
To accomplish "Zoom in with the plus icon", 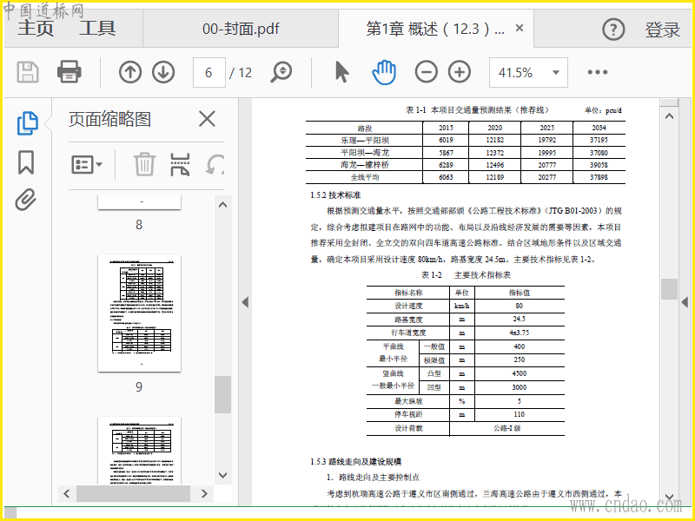I will point(460,72).
